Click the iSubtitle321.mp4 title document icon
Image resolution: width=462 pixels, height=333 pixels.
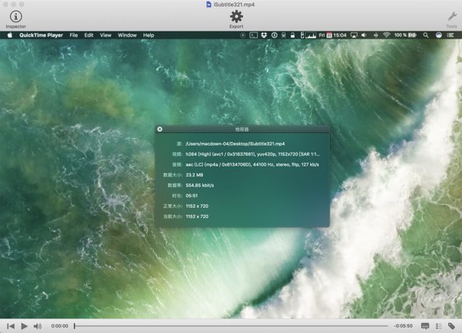(208, 5)
